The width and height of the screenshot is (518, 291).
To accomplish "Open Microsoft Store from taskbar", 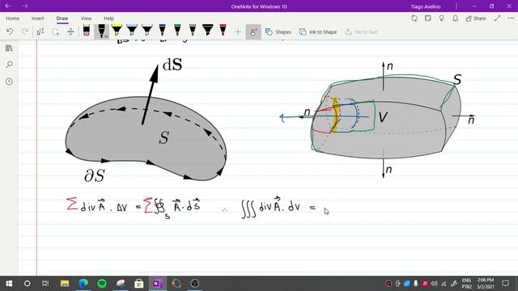I will point(139,284).
